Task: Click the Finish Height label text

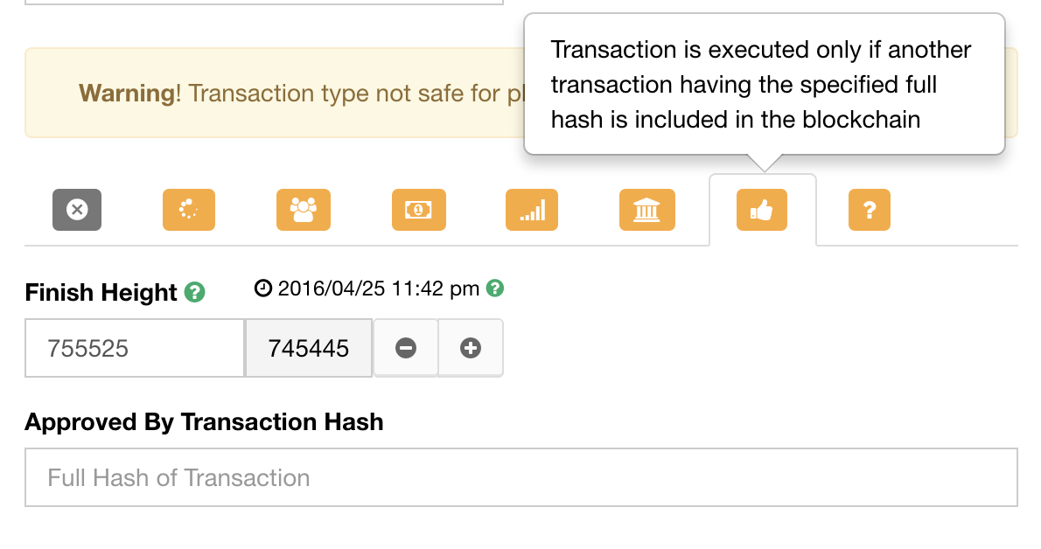Action: coord(101,293)
